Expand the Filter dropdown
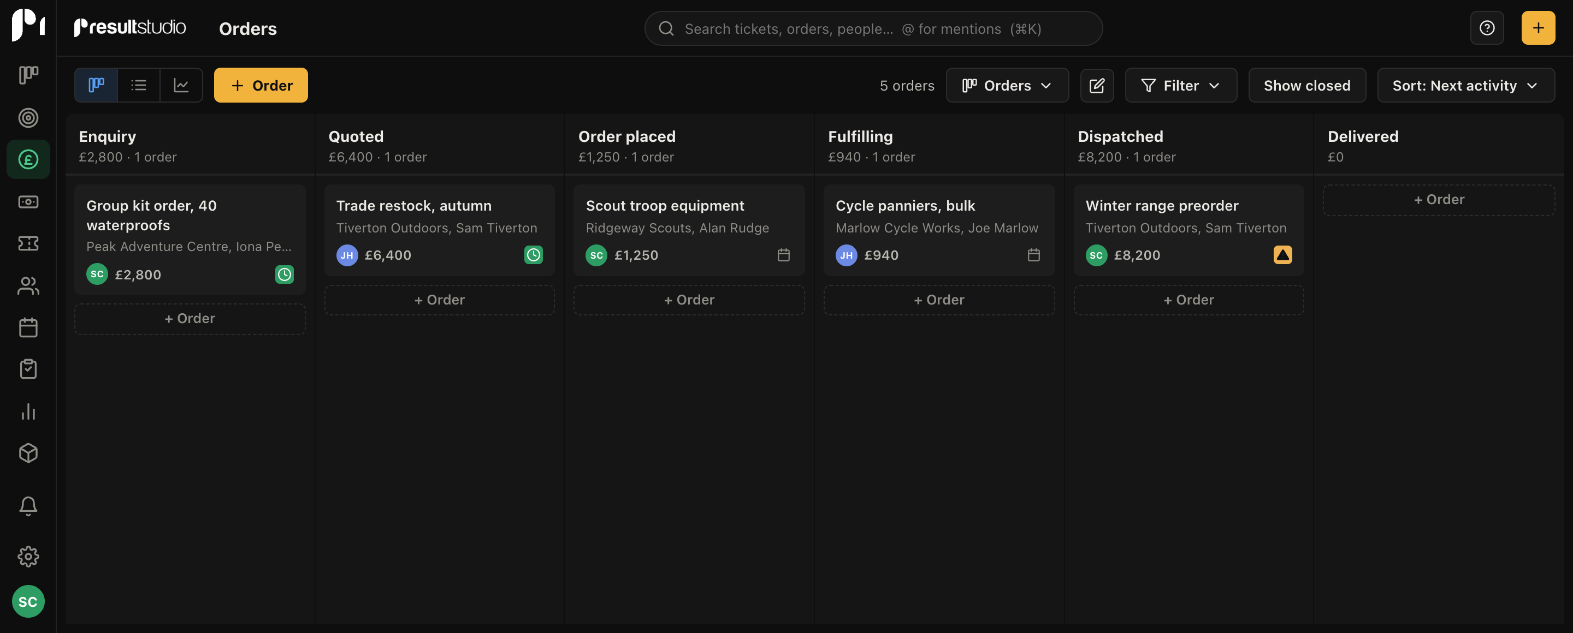The width and height of the screenshot is (1573, 633). pos(1181,85)
